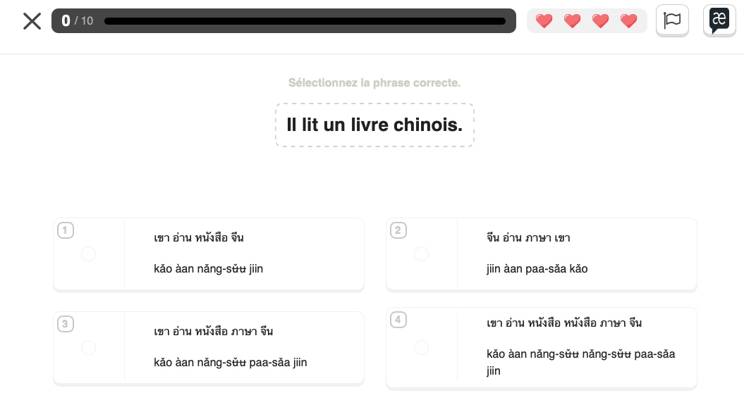The image size is (744, 400).
Task: Select radio button for answer 4
Action: click(421, 347)
